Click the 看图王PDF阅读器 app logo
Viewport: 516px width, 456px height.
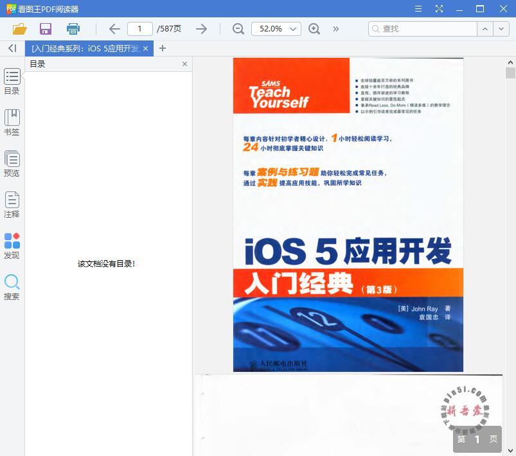pyautogui.click(x=11, y=9)
